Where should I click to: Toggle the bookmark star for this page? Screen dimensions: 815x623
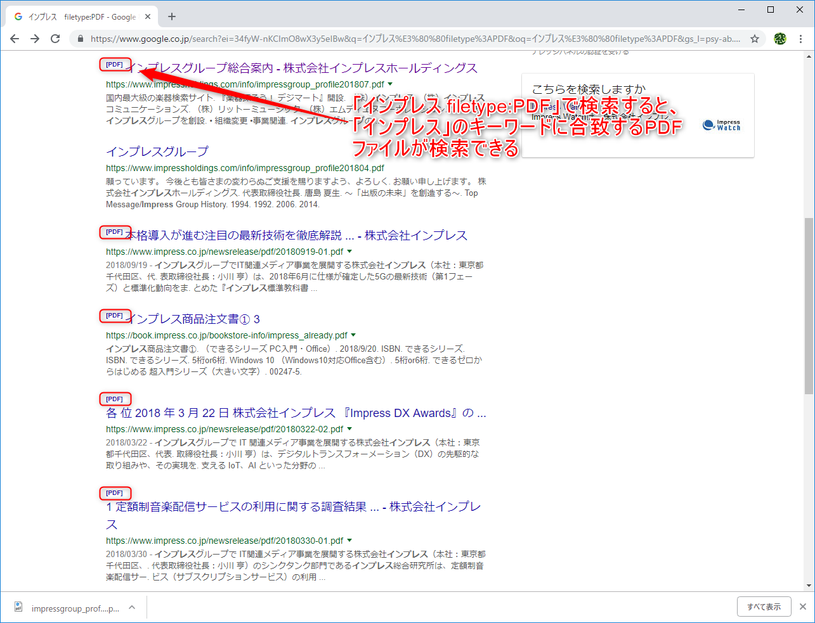[755, 38]
